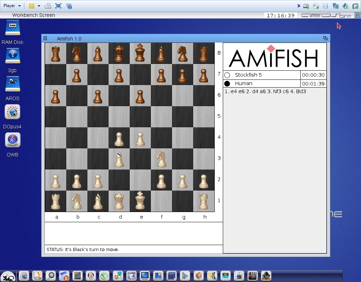Click the Amifish 1.0 window title
This screenshot has width=361, height=282.
coord(69,39)
